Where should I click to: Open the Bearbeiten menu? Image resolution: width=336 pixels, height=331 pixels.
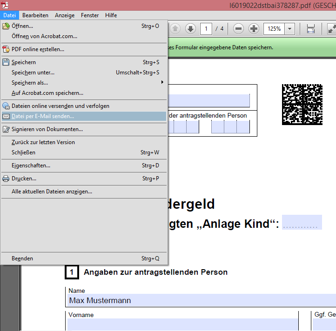pos(35,15)
